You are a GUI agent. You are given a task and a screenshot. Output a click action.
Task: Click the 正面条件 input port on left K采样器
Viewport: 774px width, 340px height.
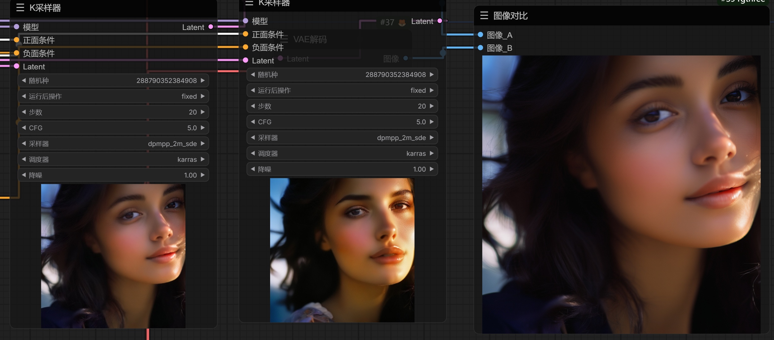17,40
